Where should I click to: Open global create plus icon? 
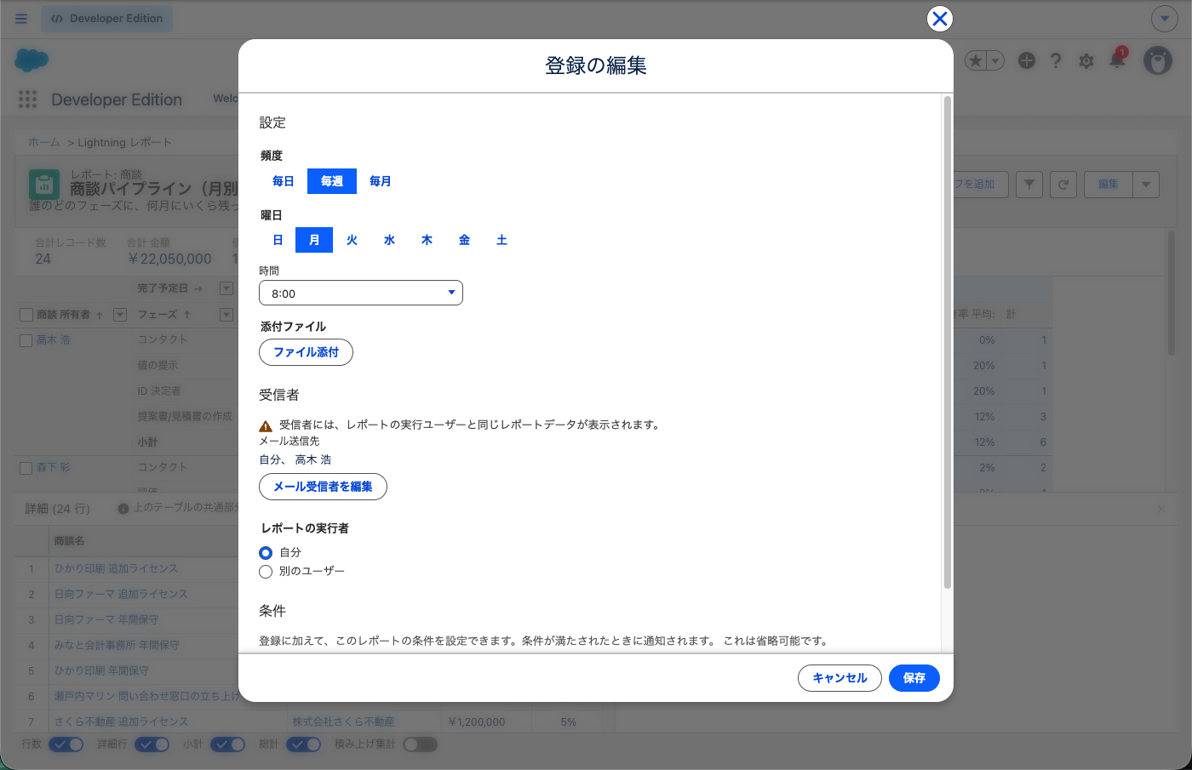[1027, 60]
